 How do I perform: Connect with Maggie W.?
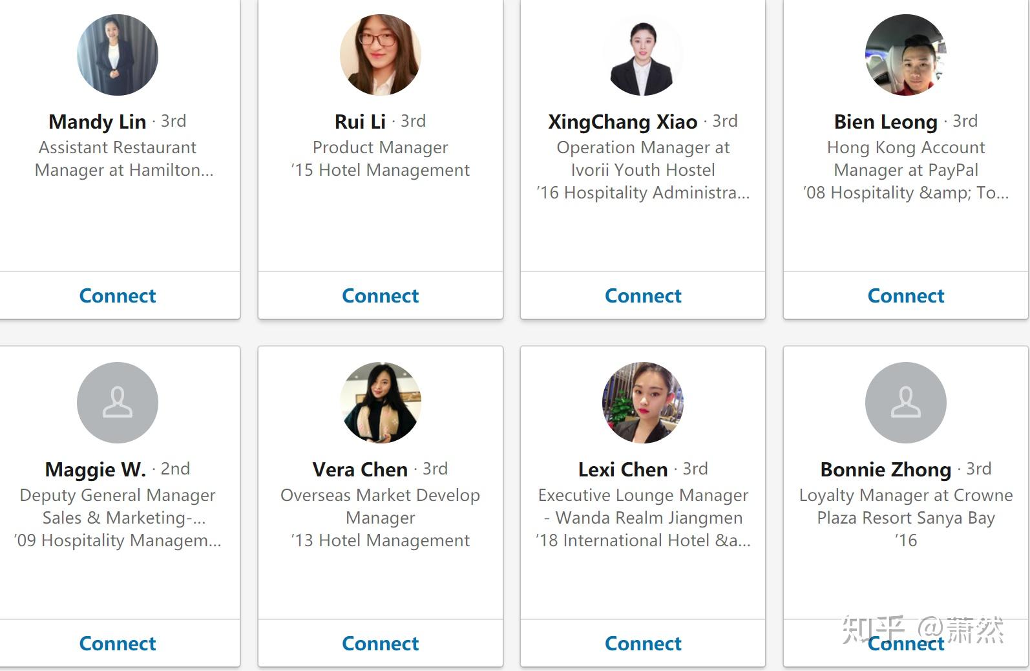point(118,643)
